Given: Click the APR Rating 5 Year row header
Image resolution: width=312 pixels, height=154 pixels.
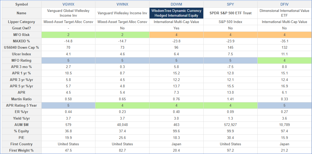Looking at the screenshot, I should point(21,106).
